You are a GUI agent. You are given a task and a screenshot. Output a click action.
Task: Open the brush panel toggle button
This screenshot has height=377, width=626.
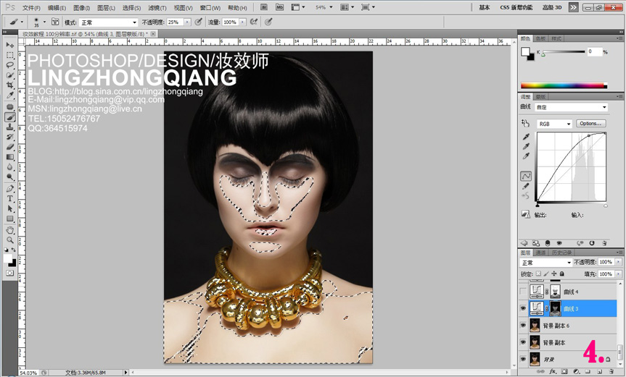click(55, 22)
